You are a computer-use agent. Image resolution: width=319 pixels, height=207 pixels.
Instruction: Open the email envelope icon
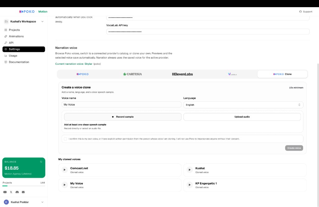point(23,192)
